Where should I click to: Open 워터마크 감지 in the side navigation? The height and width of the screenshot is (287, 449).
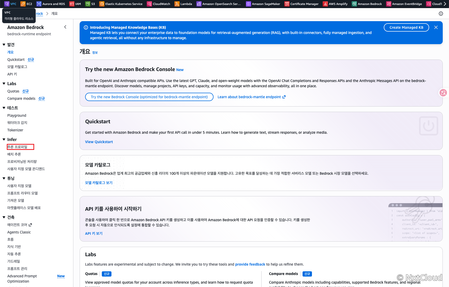coord(17,123)
